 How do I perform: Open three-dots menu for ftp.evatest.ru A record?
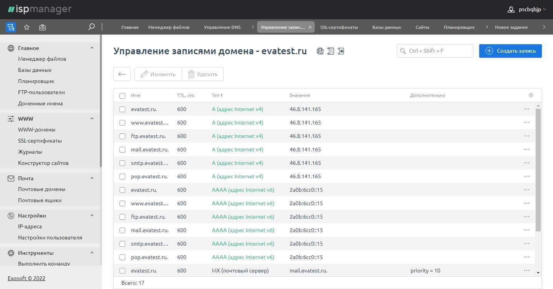[x=526, y=136]
